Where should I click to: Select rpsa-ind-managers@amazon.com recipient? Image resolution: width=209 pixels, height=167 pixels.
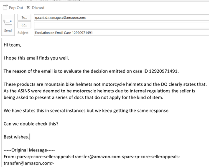[60, 18]
